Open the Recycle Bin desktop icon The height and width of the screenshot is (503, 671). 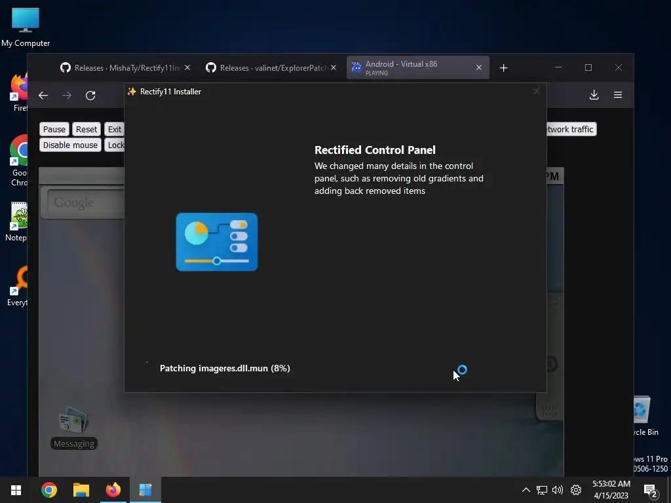tap(645, 416)
